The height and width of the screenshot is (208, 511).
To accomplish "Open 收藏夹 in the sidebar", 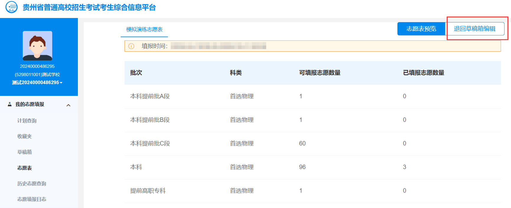I will point(24,136).
